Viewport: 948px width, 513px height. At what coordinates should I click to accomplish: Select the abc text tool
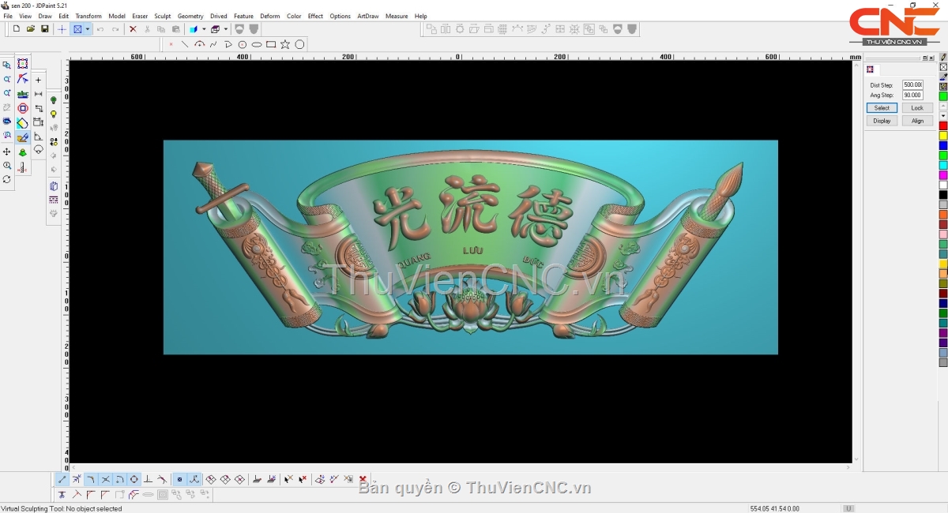click(23, 94)
